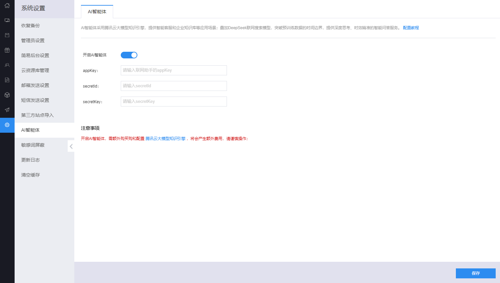Focus the secretKey input field
This screenshot has width=500, height=283.
pos(174,102)
